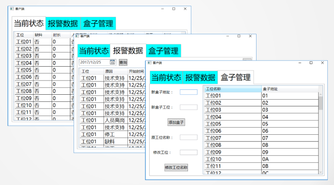
Task: Select 工位01 row in current status table
Action: (x=43, y=42)
